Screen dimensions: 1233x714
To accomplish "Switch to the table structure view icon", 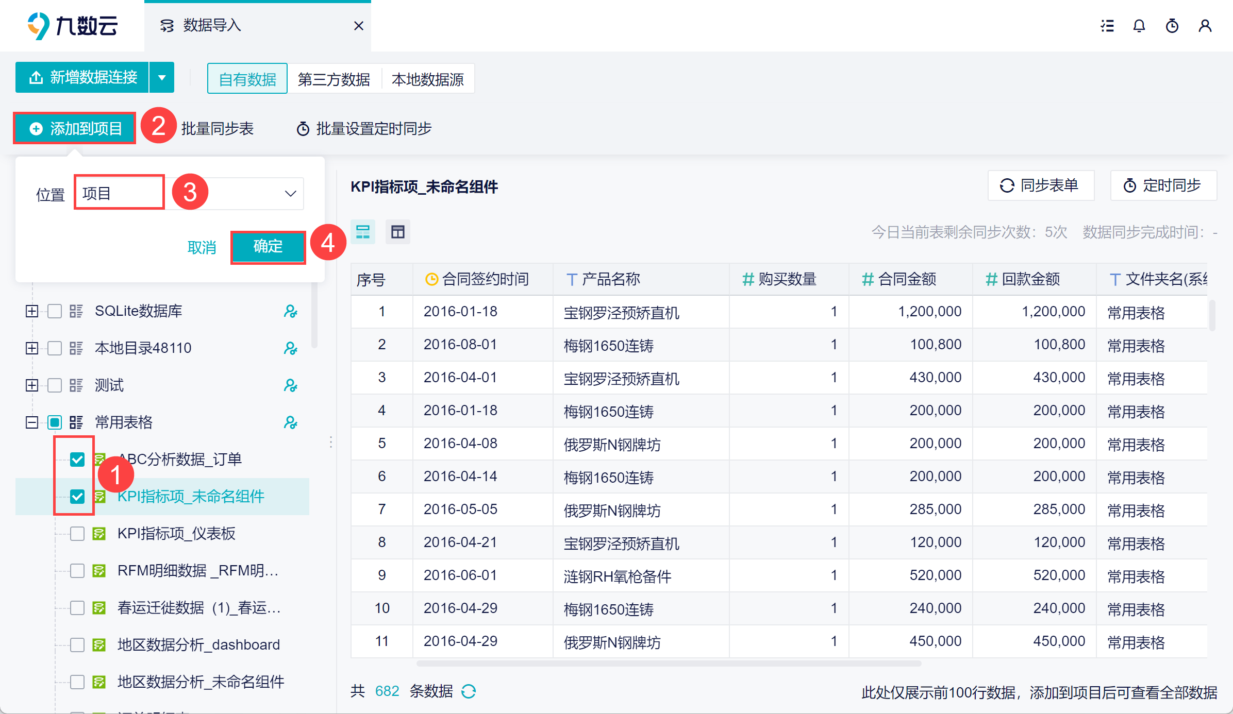I will pyautogui.click(x=397, y=232).
